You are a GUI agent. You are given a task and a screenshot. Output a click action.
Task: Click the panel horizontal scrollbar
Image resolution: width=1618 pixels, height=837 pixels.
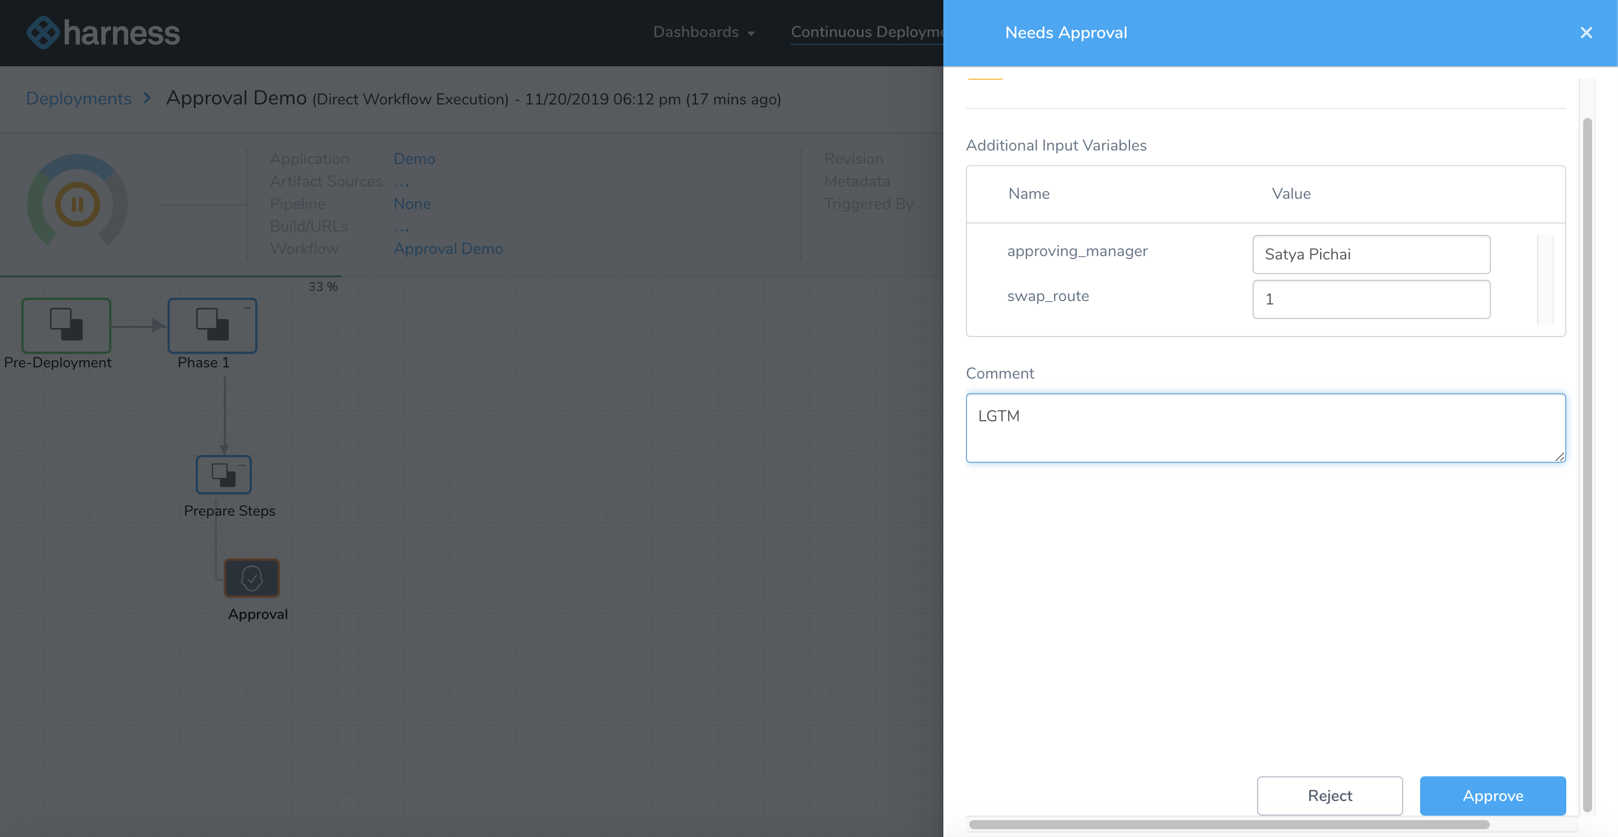point(1228,825)
